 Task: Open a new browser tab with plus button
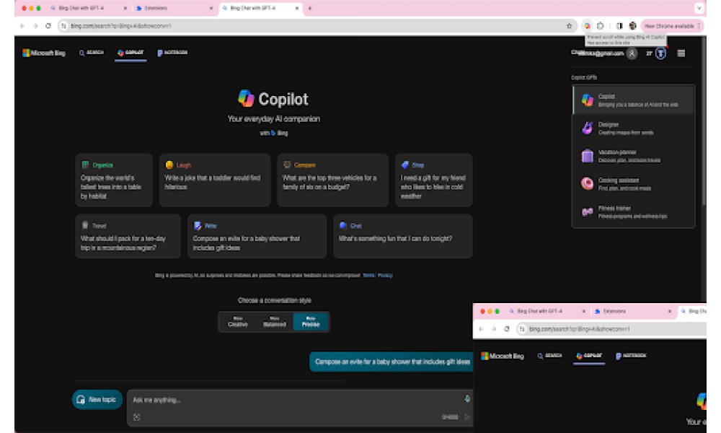(x=310, y=8)
